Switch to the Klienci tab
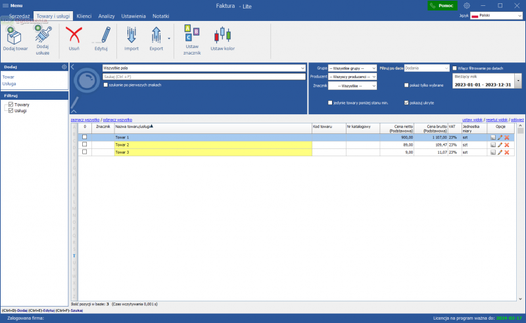This screenshot has width=526, height=323. click(84, 15)
